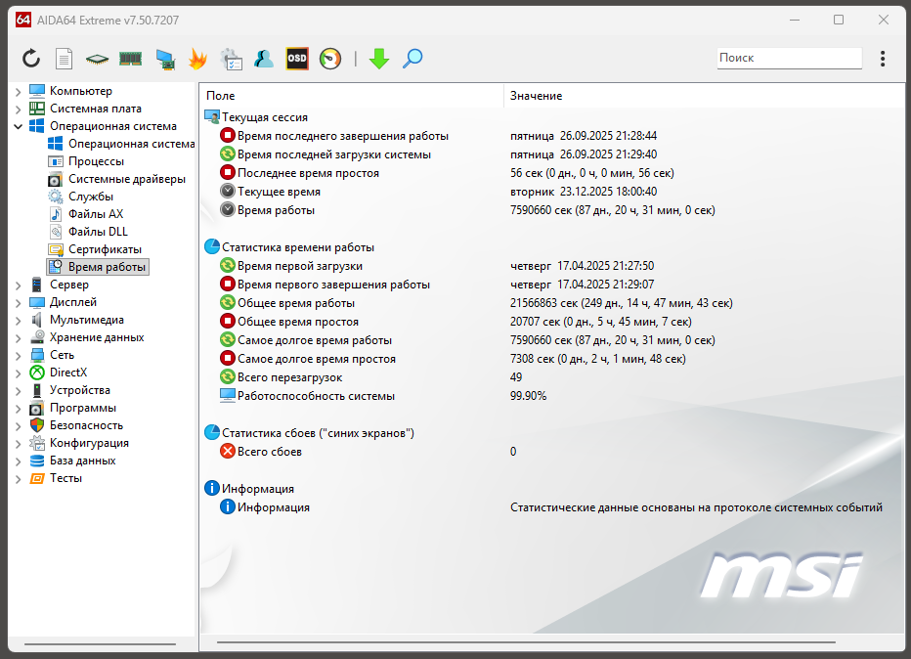911x659 pixels.
Task: Select the Текущее время row
Action: click(552, 192)
